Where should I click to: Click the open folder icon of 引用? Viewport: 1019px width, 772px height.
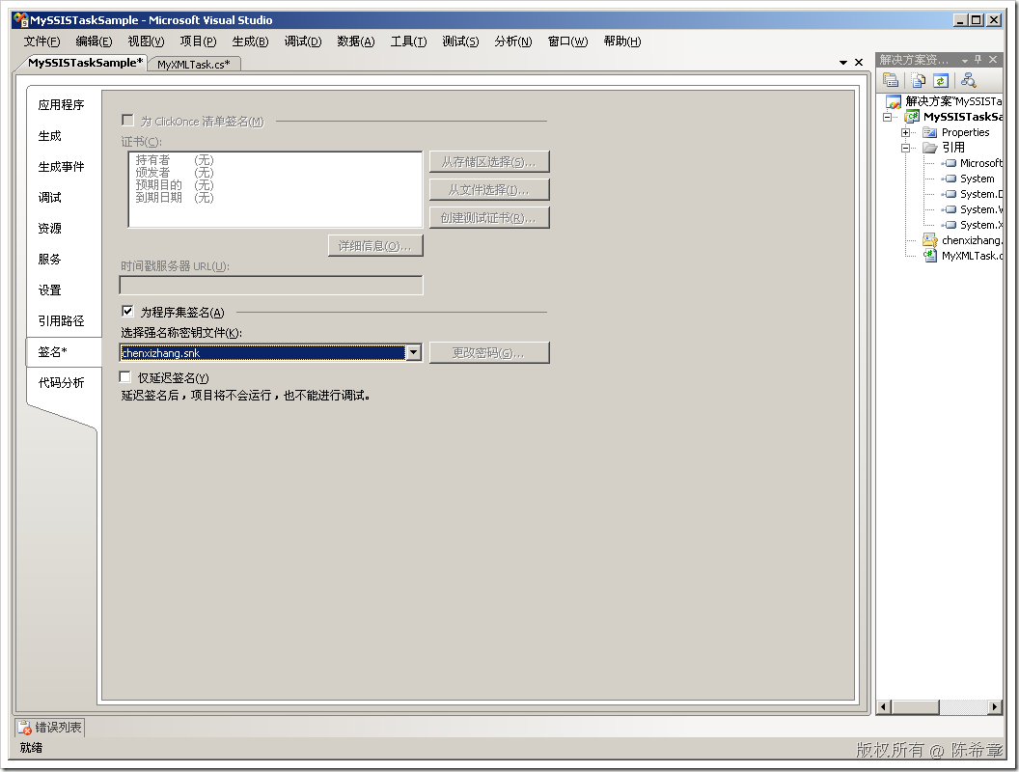pyautogui.click(x=930, y=148)
